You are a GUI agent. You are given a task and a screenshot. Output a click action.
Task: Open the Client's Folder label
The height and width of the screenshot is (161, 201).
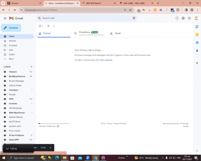(17, 85)
